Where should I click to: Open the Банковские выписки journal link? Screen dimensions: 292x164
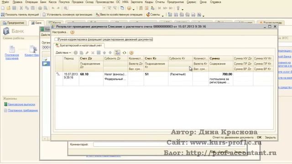click(x=21, y=104)
